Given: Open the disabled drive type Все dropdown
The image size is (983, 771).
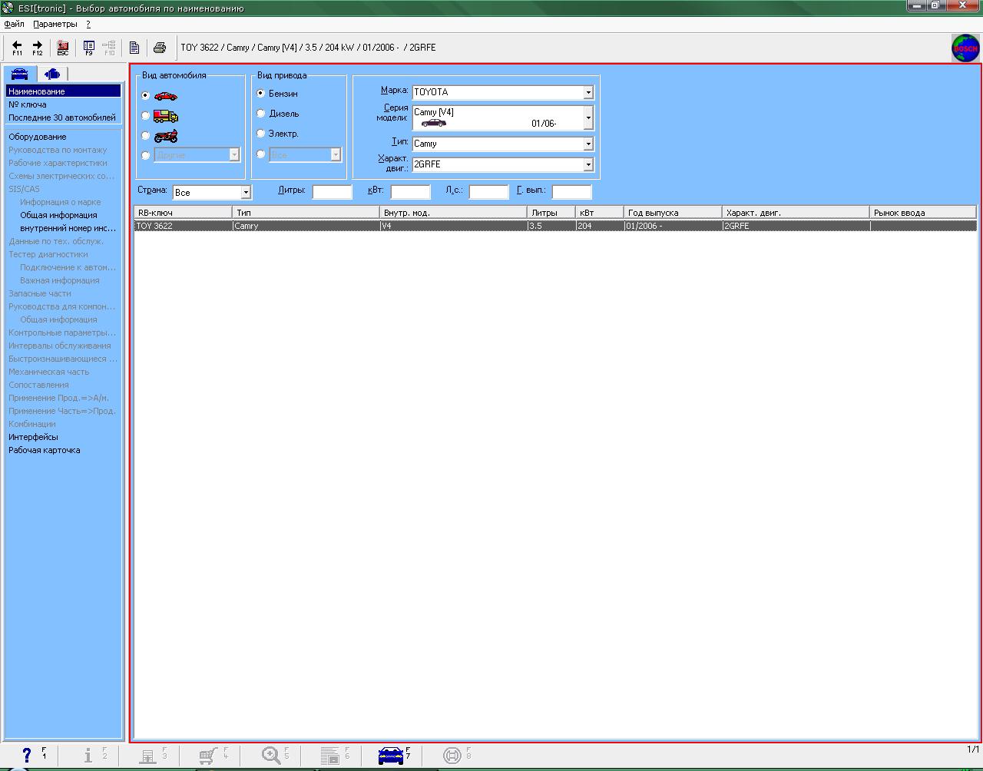Looking at the screenshot, I should [x=336, y=154].
